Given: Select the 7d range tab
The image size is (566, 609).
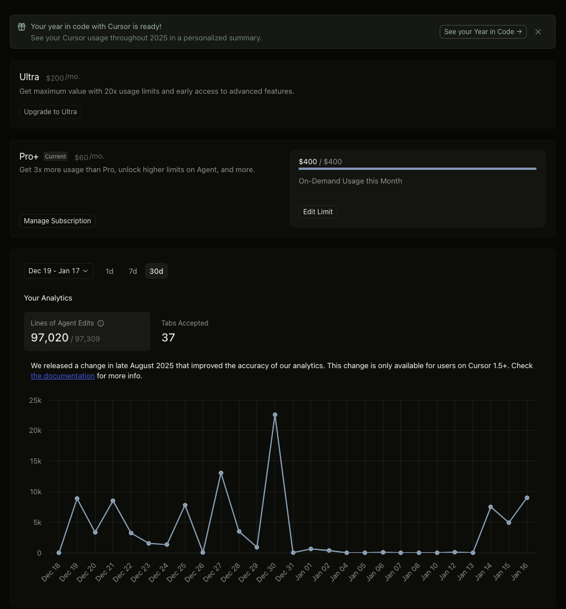Looking at the screenshot, I should click(133, 271).
